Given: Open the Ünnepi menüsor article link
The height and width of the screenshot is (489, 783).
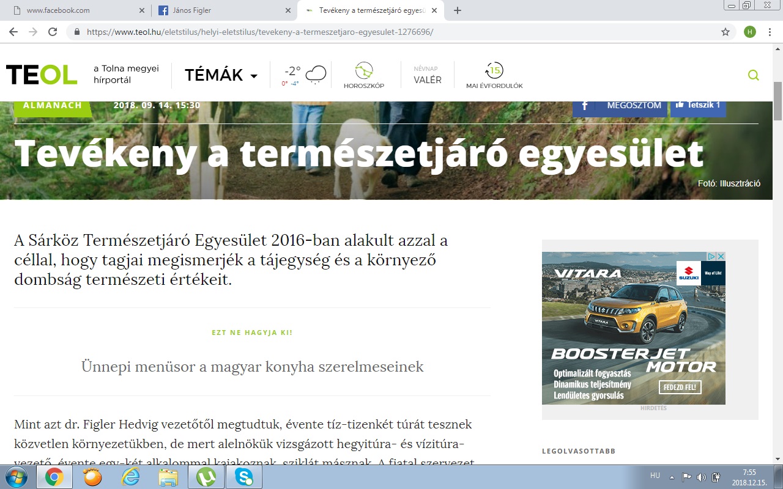Looking at the screenshot, I should click(252, 367).
